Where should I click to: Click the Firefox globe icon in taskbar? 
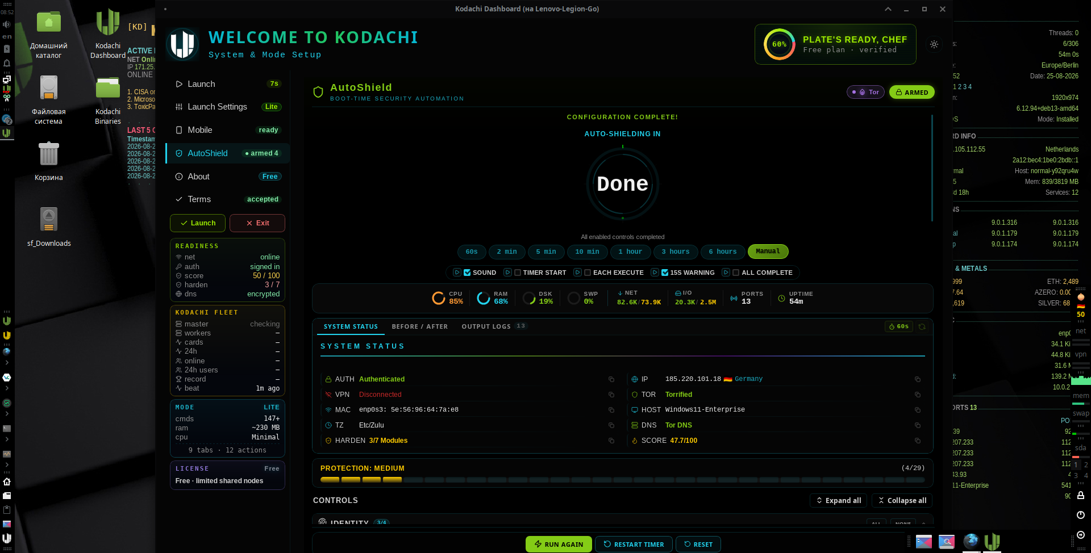pyautogui.click(x=971, y=541)
